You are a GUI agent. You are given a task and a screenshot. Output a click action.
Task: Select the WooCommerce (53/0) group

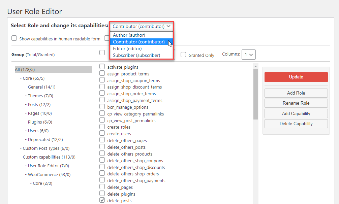[49, 174]
